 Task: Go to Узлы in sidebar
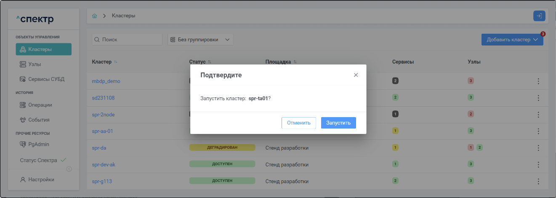coord(35,64)
